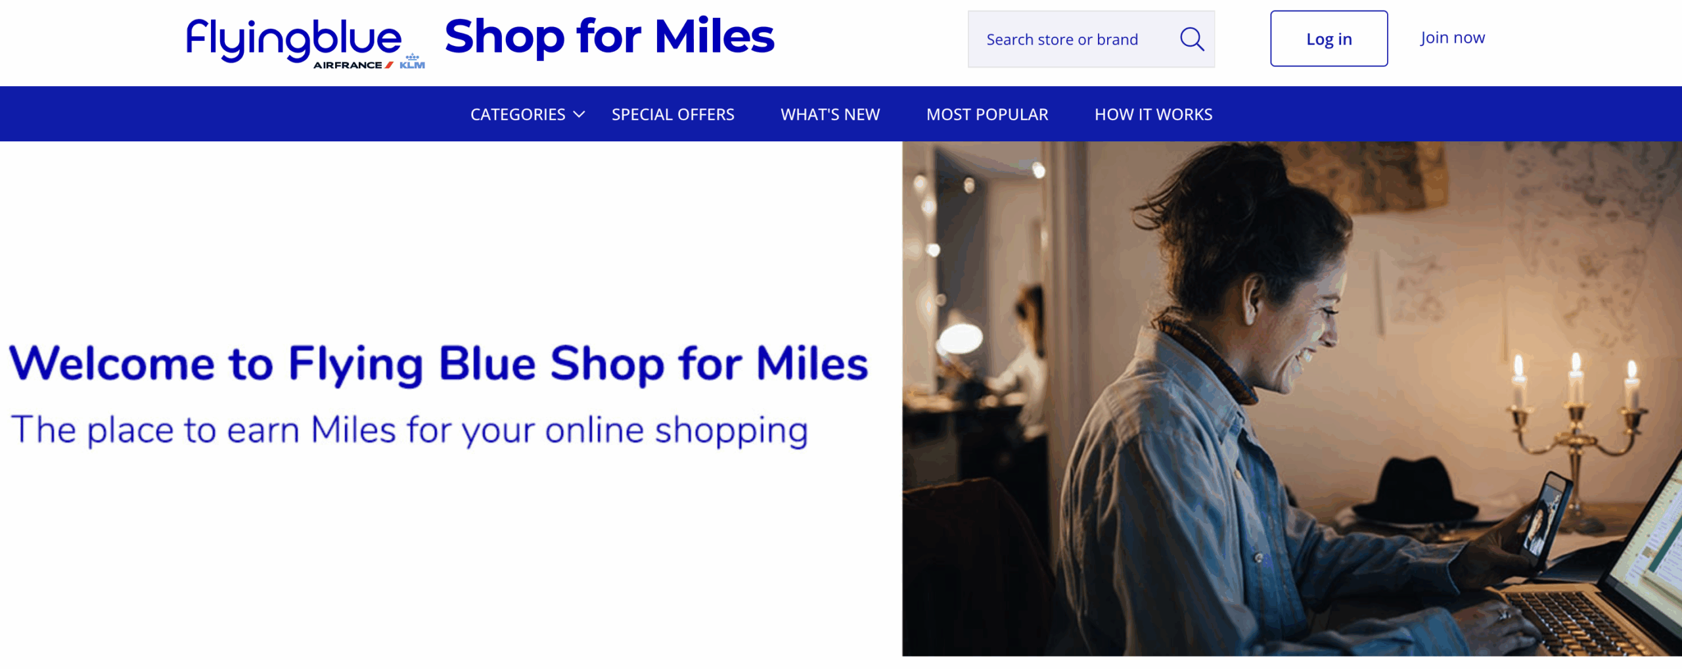Open the Special Offers menu item
The width and height of the screenshot is (1682, 669).
pyautogui.click(x=673, y=114)
